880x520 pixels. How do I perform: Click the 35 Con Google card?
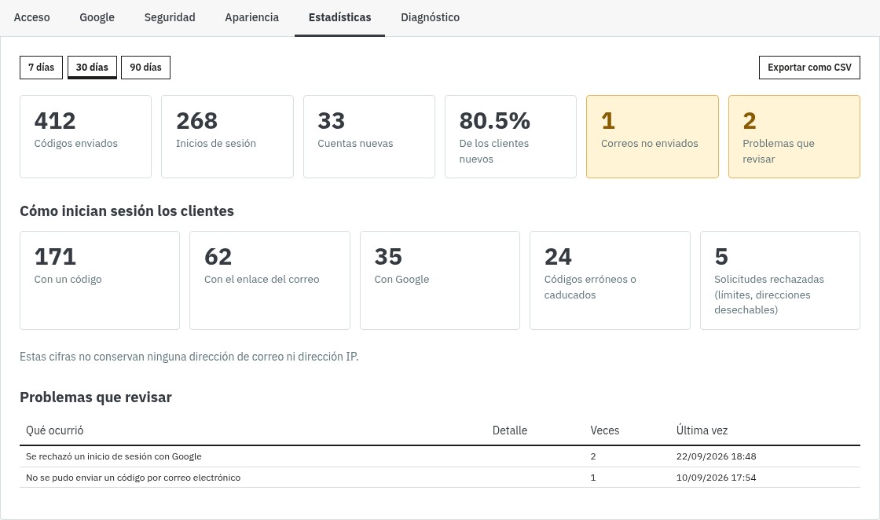coord(439,280)
